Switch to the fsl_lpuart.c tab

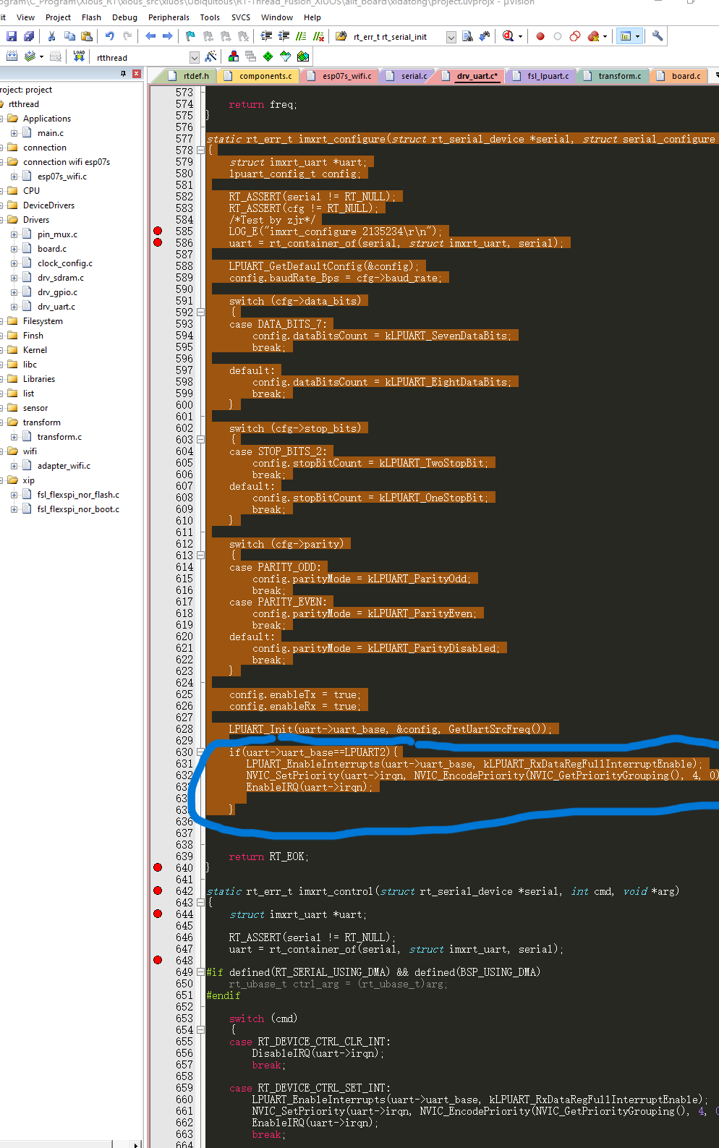541,76
